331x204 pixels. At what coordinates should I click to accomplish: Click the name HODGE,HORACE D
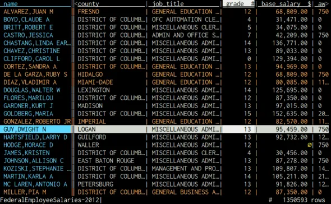pos(28,145)
